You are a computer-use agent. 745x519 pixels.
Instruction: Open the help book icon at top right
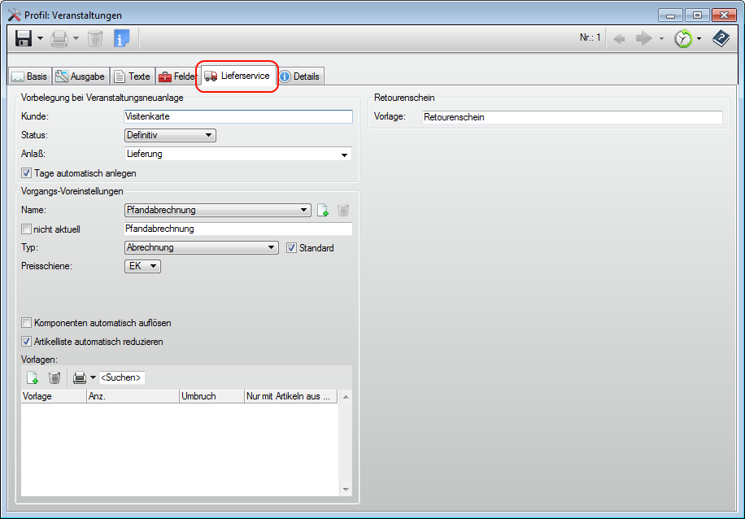721,38
